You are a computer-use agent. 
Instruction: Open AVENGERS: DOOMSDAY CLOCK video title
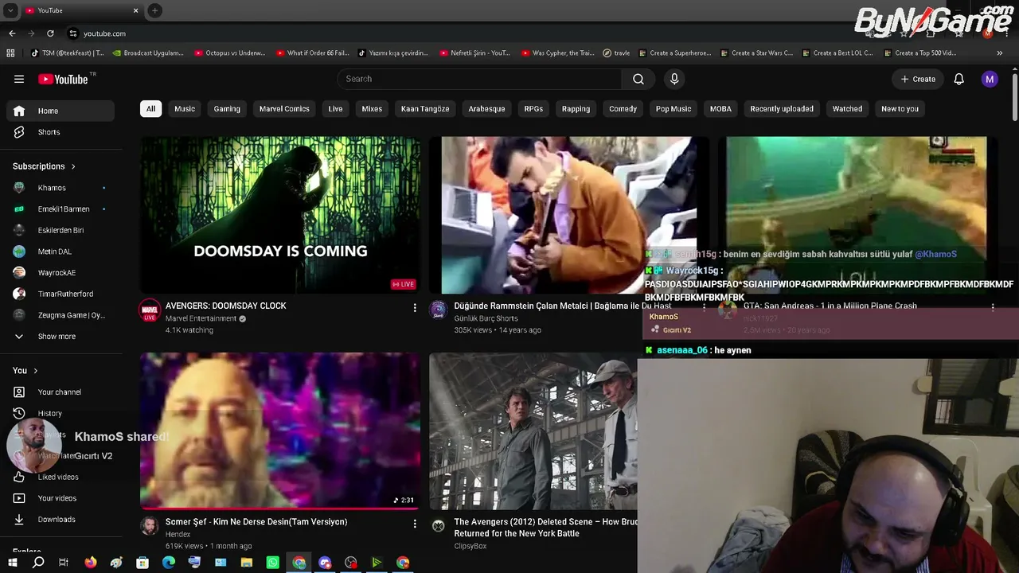226,306
